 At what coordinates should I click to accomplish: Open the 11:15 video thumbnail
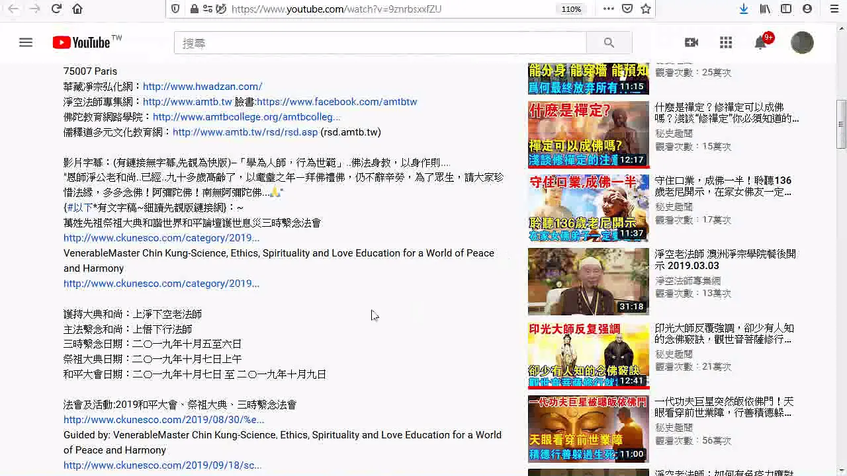pyautogui.click(x=588, y=79)
